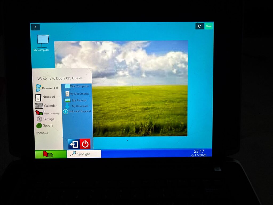The height and width of the screenshot is (205, 273).
Task: Click the "Notepad" menu label
Action: click(x=49, y=97)
